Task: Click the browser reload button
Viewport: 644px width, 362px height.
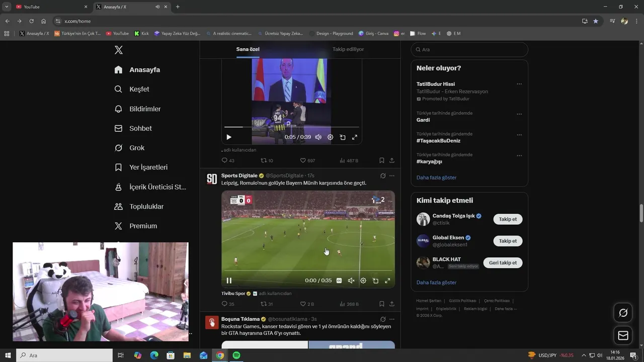Action: (x=31, y=21)
